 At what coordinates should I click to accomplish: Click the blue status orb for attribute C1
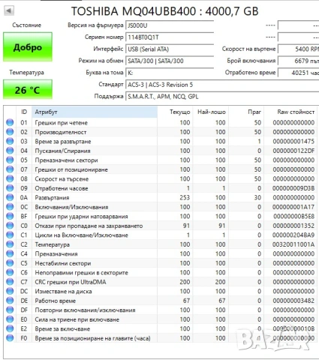(10, 235)
